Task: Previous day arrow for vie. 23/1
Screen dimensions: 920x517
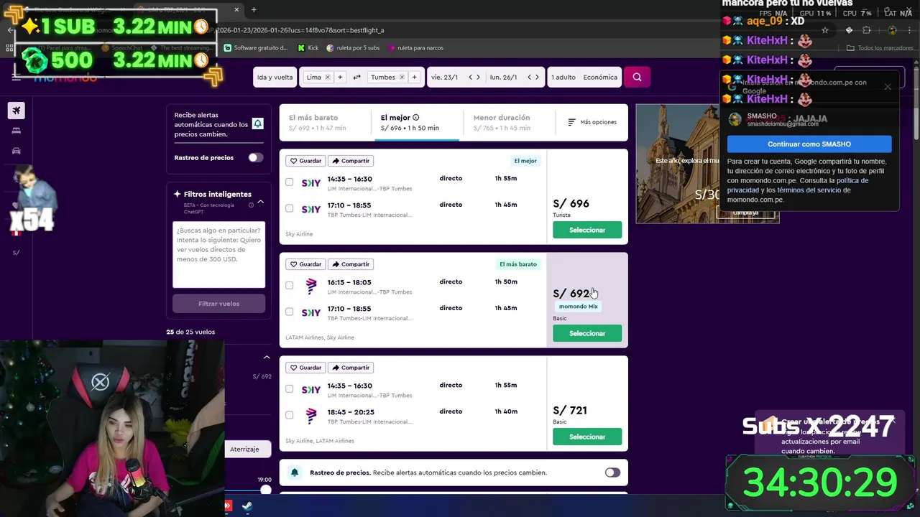Action: point(471,77)
